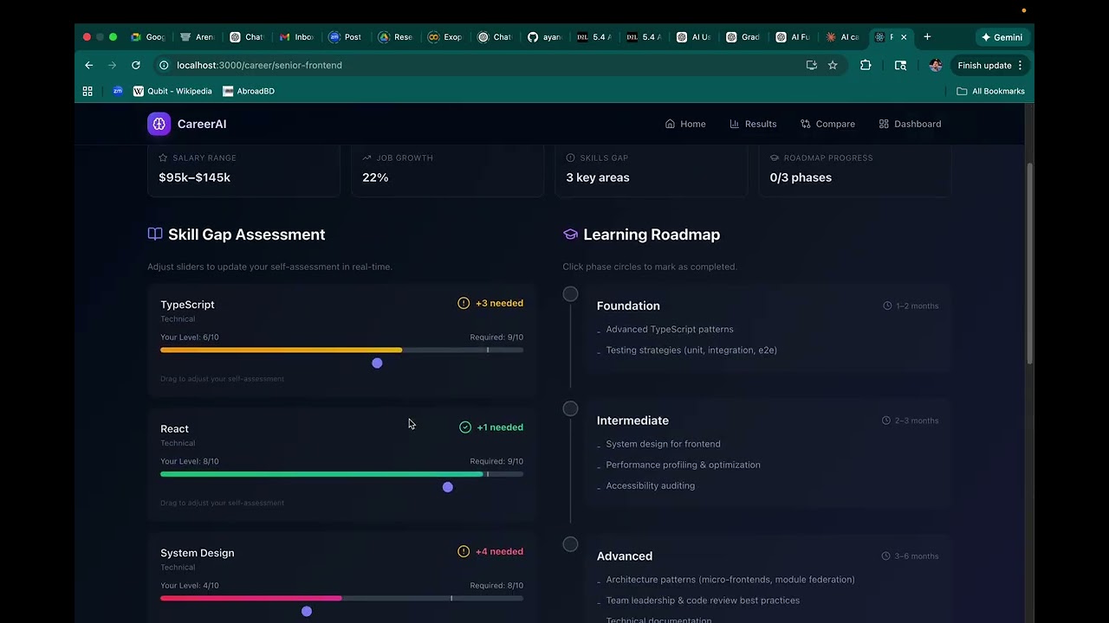Switch to the Aren browser tab
The width and height of the screenshot is (1109, 623).
pyautogui.click(x=198, y=37)
